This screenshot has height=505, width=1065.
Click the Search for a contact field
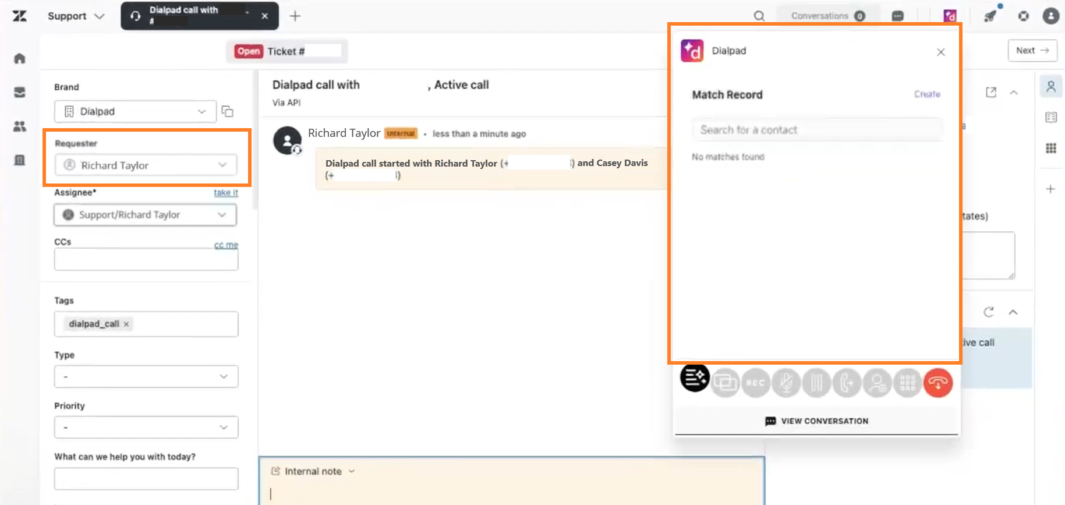click(x=817, y=130)
